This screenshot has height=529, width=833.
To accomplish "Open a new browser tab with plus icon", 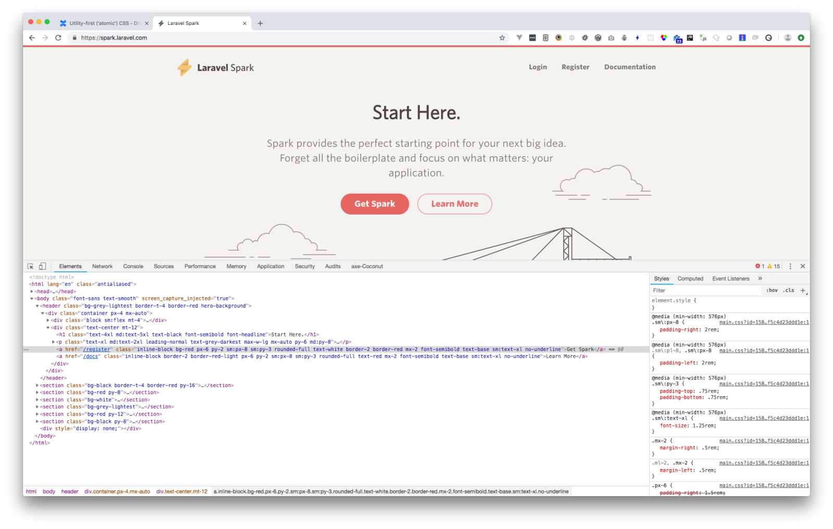I will pyautogui.click(x=260, y=23).
